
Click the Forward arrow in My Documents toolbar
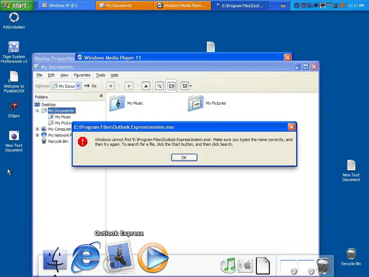click(x=129, y=86)
